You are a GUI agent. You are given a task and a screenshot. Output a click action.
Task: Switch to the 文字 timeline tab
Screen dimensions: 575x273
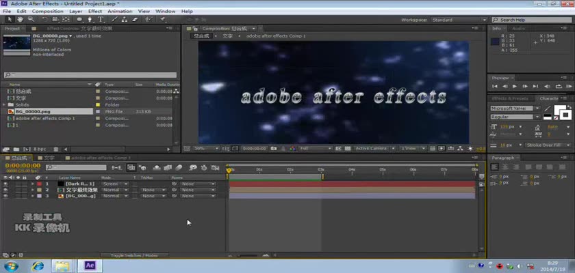pyautogui.click(x=49, y=158)
